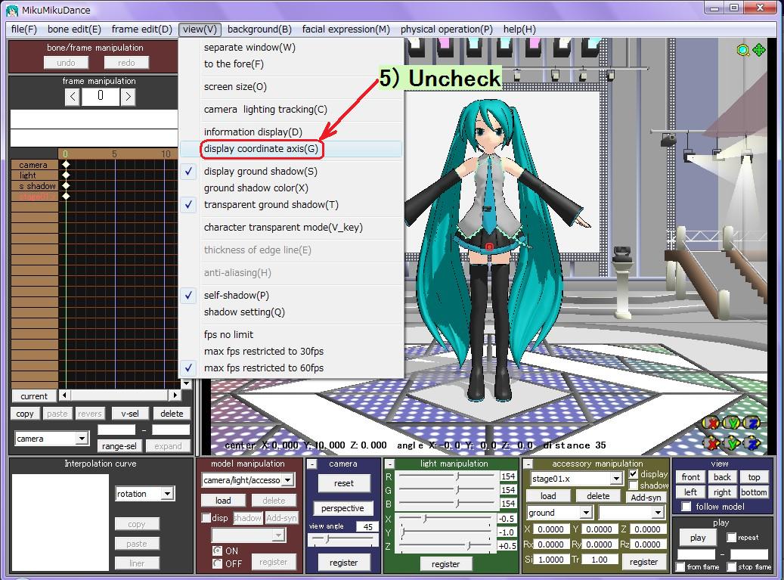The width and height of the screenshot is (784, 580).
Task: Select the s shadow row keyframe diamond
Action: (66, 185)
